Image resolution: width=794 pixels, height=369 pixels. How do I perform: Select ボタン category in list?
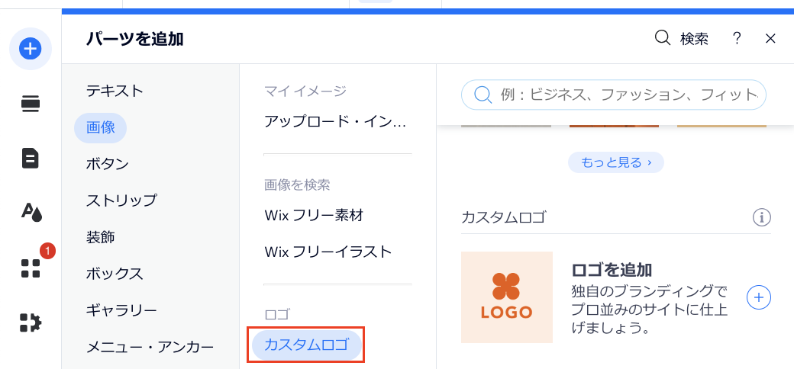108,164
